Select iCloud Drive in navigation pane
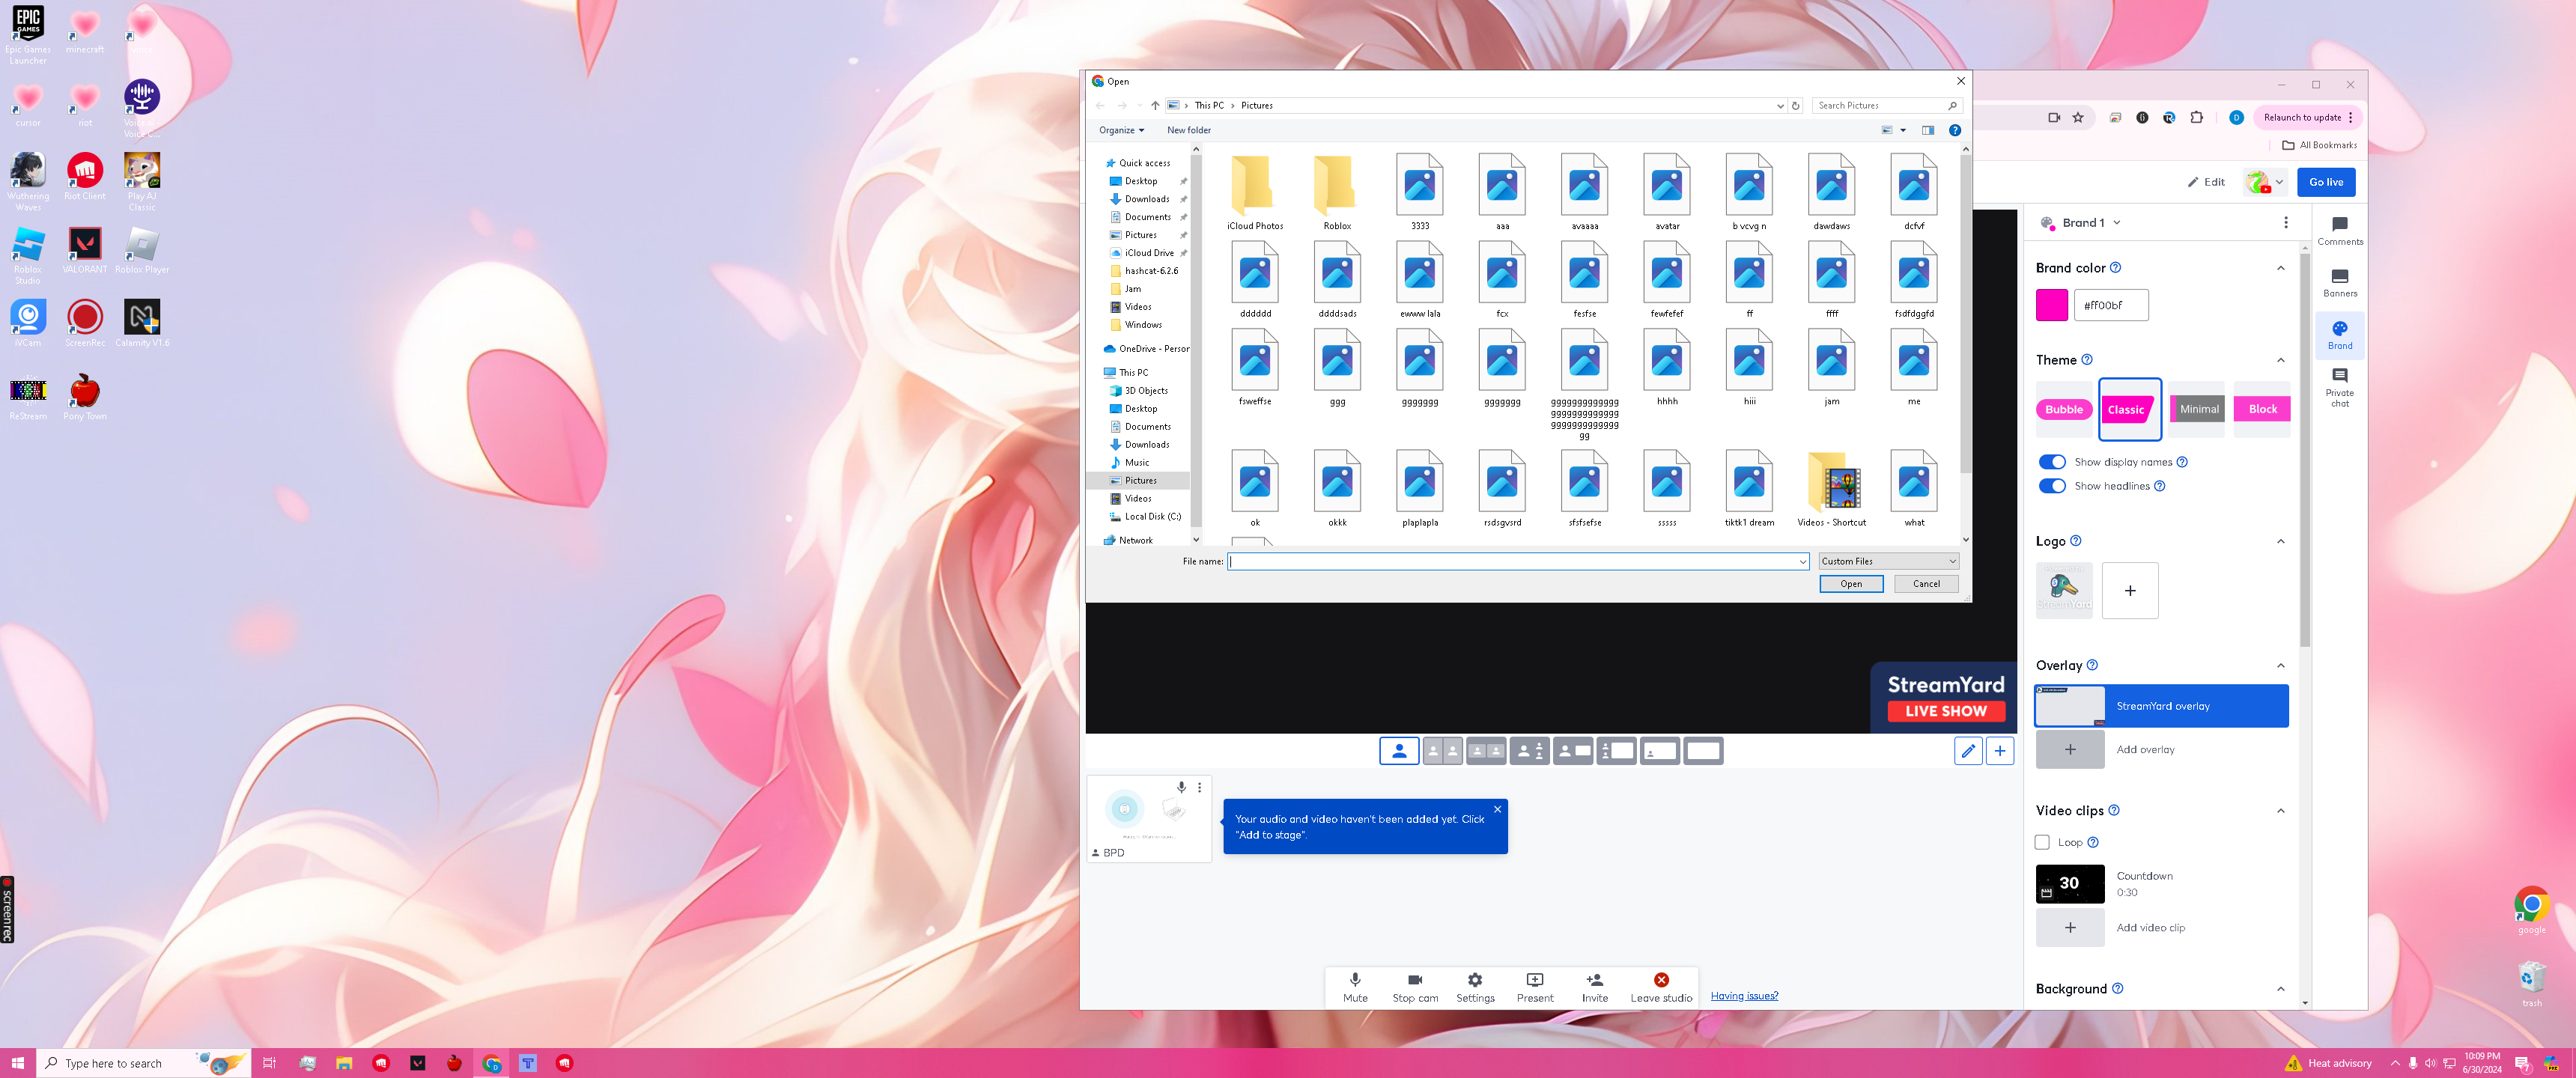2576x1078 pixels. coord(1148,253)
